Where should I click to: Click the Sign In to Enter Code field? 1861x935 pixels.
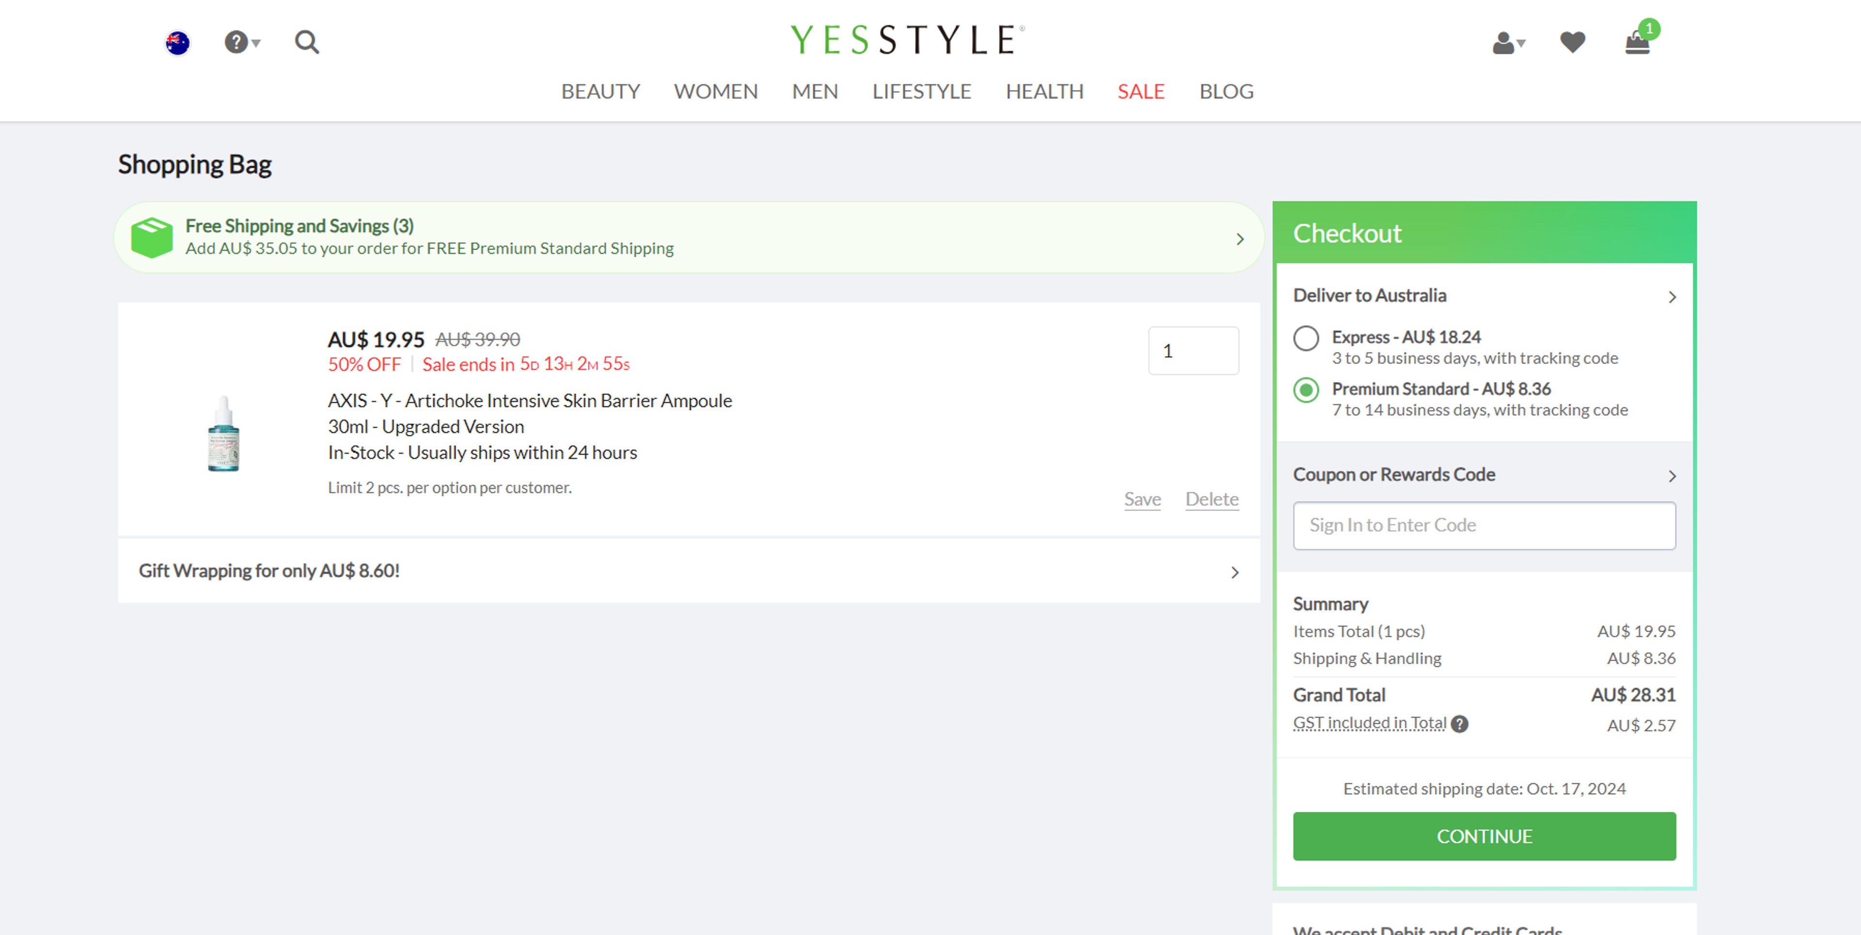(x=1484, y=525)
